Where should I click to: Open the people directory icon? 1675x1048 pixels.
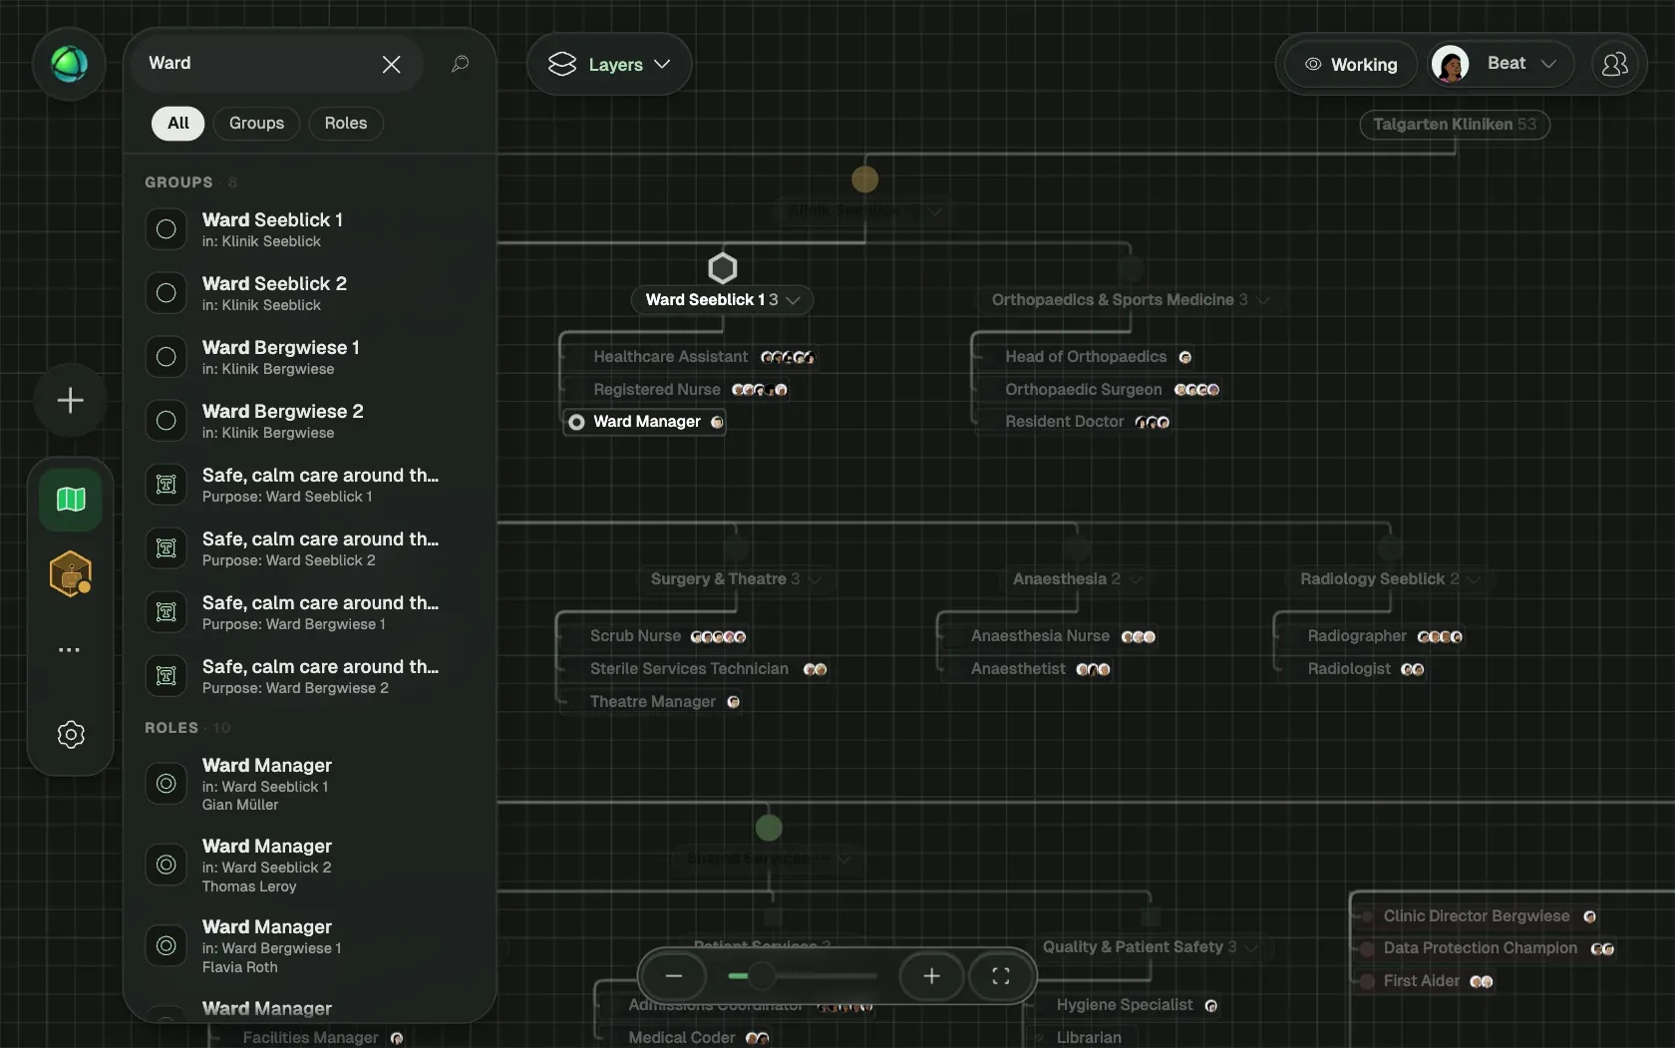tap(1614, 65)
